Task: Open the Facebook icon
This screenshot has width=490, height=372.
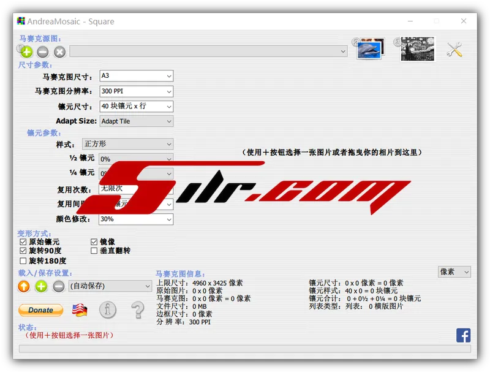Action: click(x=463, y=335)
